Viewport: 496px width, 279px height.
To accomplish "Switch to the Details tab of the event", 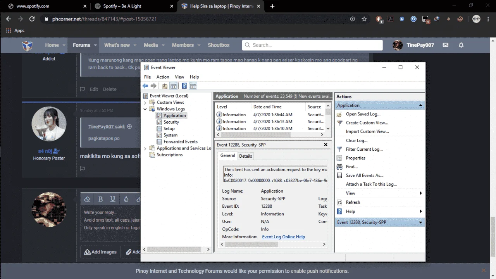I will coord(246,156).
